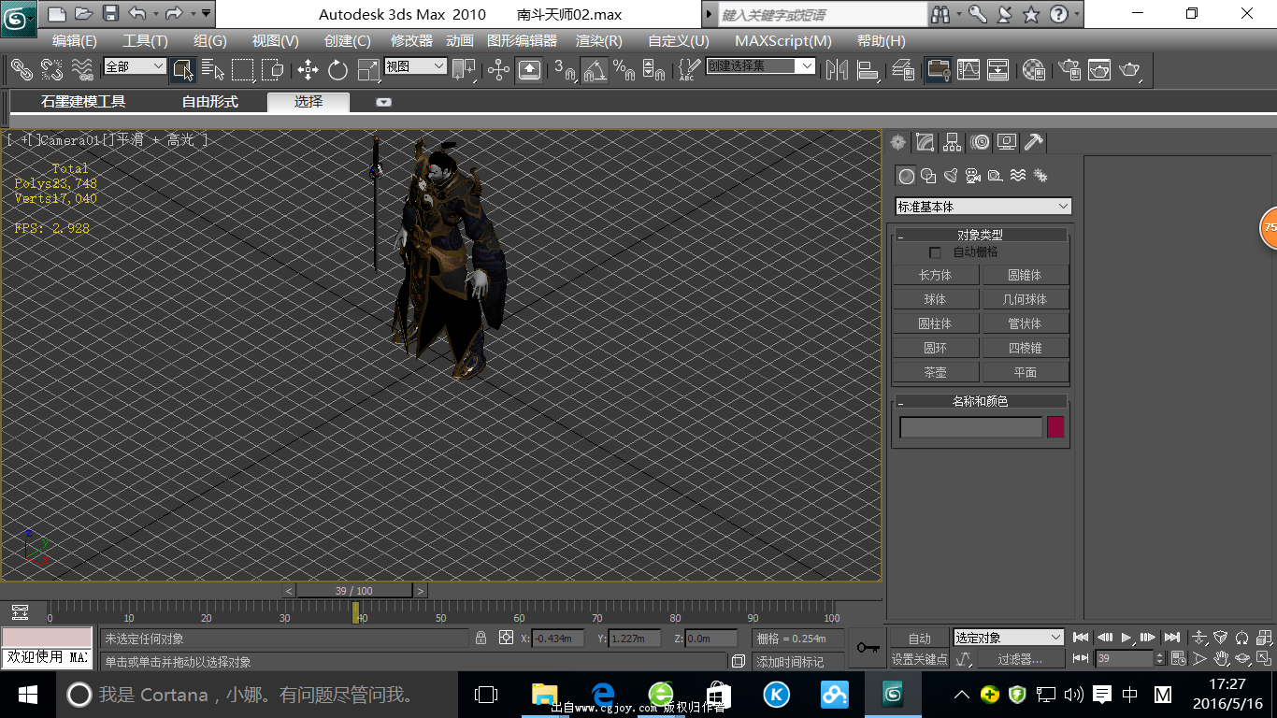Click the Mirror tool icon
This screenshot has width=1277, height=718.
[x=837, y=69]
